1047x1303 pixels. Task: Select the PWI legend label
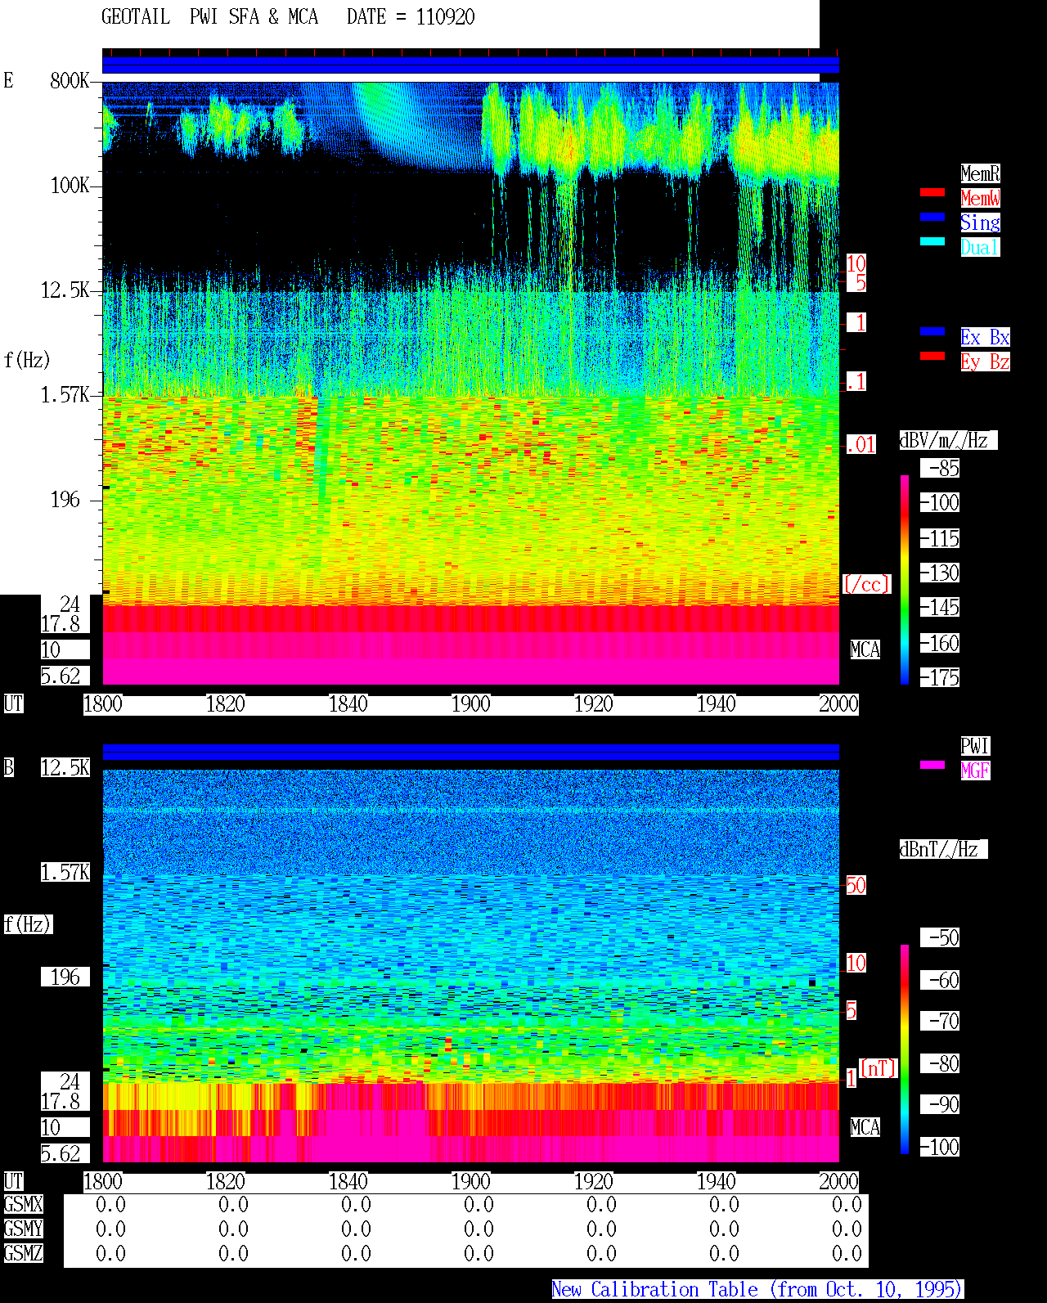pyautogui.click(x=975, y=746)
